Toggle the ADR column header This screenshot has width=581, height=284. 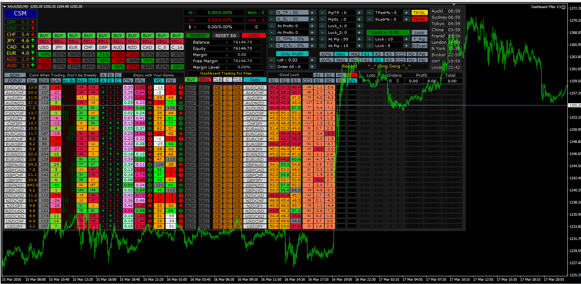pyautogui.click(x=43, y=80)
